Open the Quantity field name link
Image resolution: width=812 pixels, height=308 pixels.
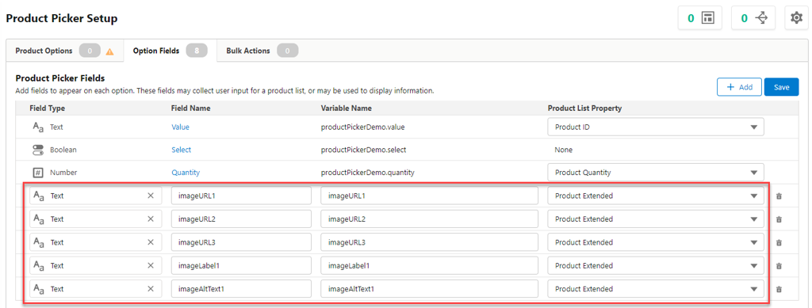point(186,173)
